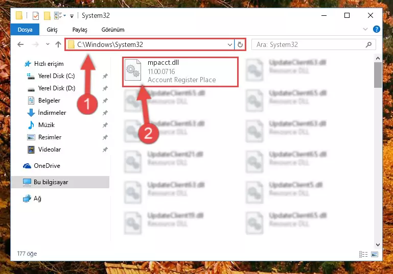This screenshot has height=274, width=393.
Task: Click the folder icon in address bar
Action: click(72, 44)
